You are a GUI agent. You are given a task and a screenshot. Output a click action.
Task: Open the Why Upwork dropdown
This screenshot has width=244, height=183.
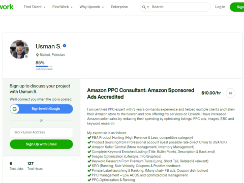(x=91, y=7)
